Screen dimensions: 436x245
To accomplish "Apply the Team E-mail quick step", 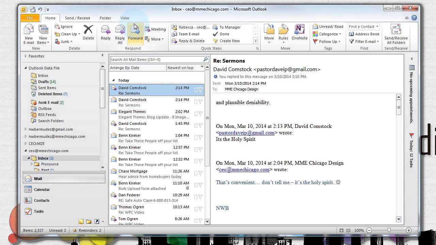I will pos(186,34).
